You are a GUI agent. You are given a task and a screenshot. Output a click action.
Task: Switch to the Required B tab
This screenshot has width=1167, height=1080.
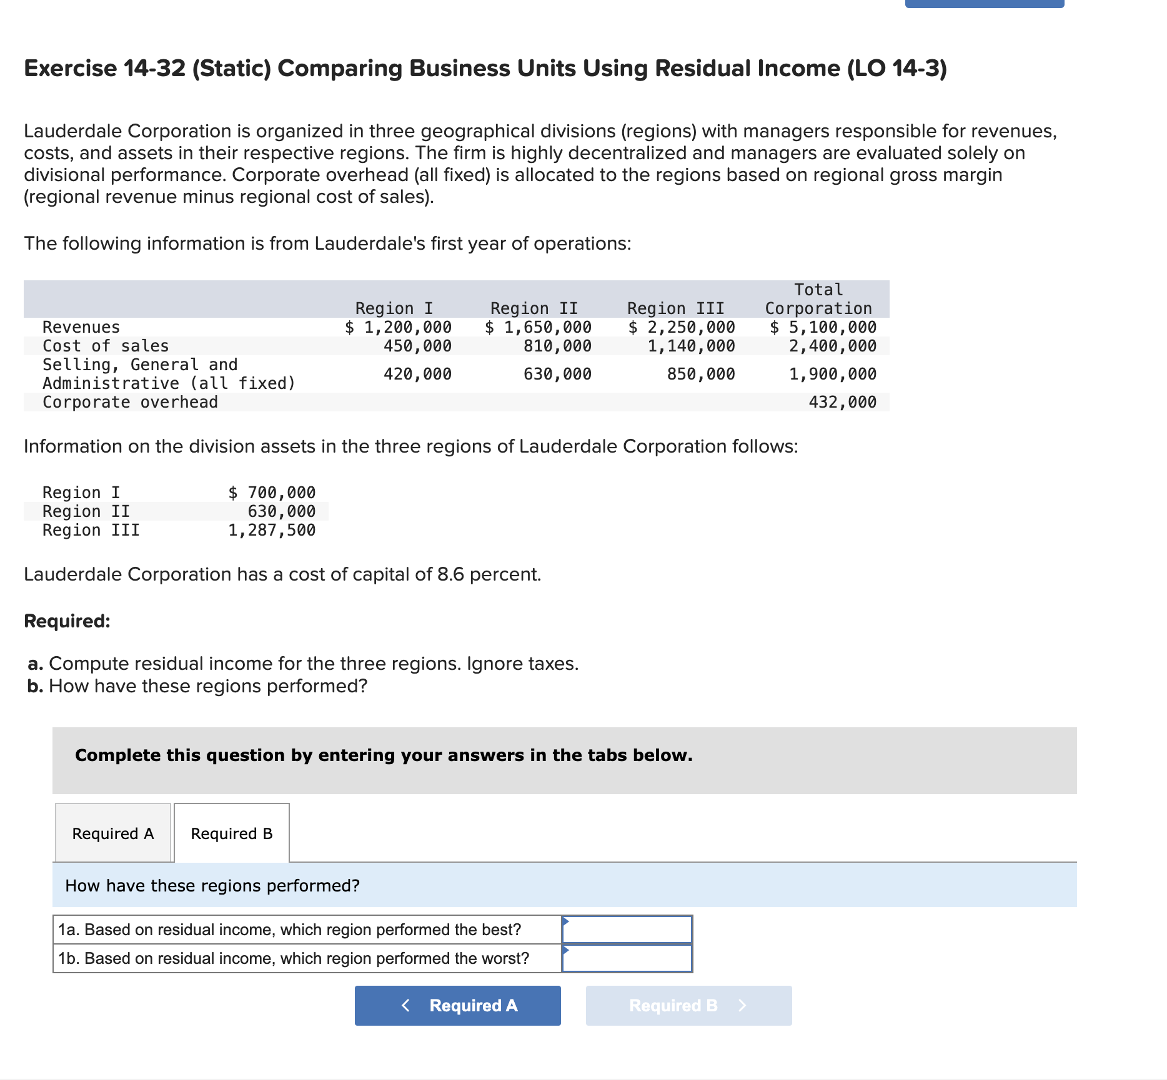click(231, 833)
